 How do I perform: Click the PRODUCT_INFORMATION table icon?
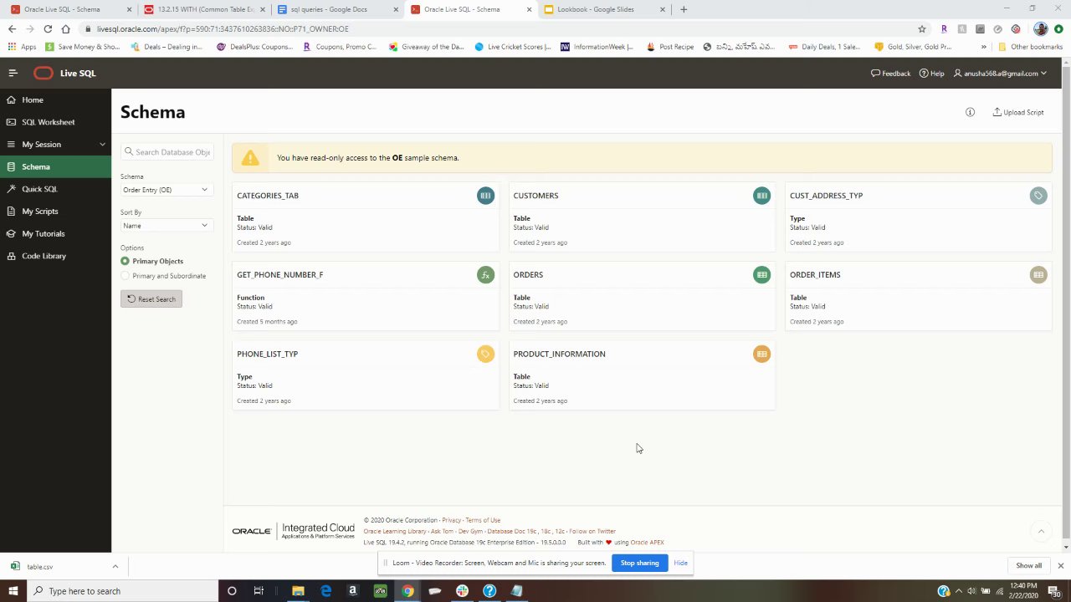761,355
